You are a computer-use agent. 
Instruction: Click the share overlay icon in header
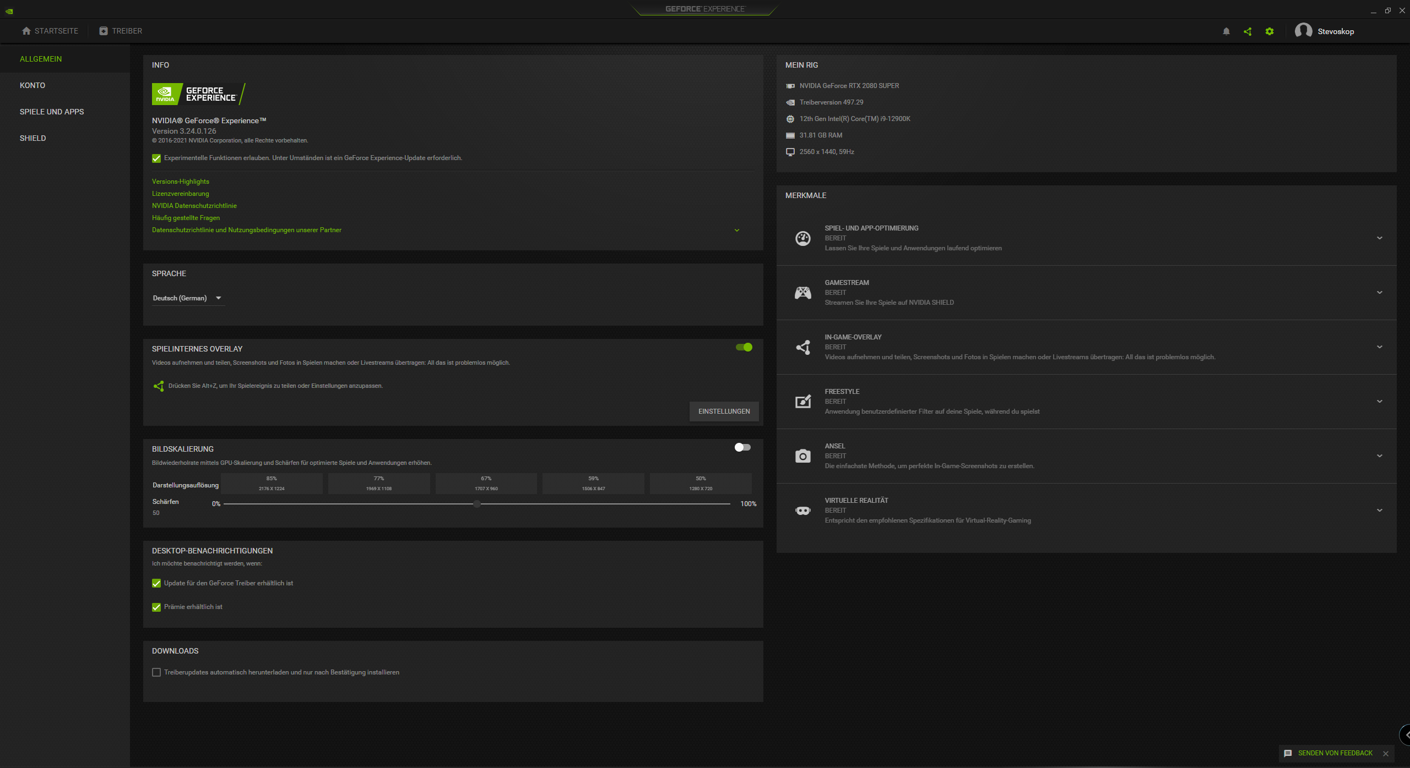pyautogui.click(x=1248, y=31)
